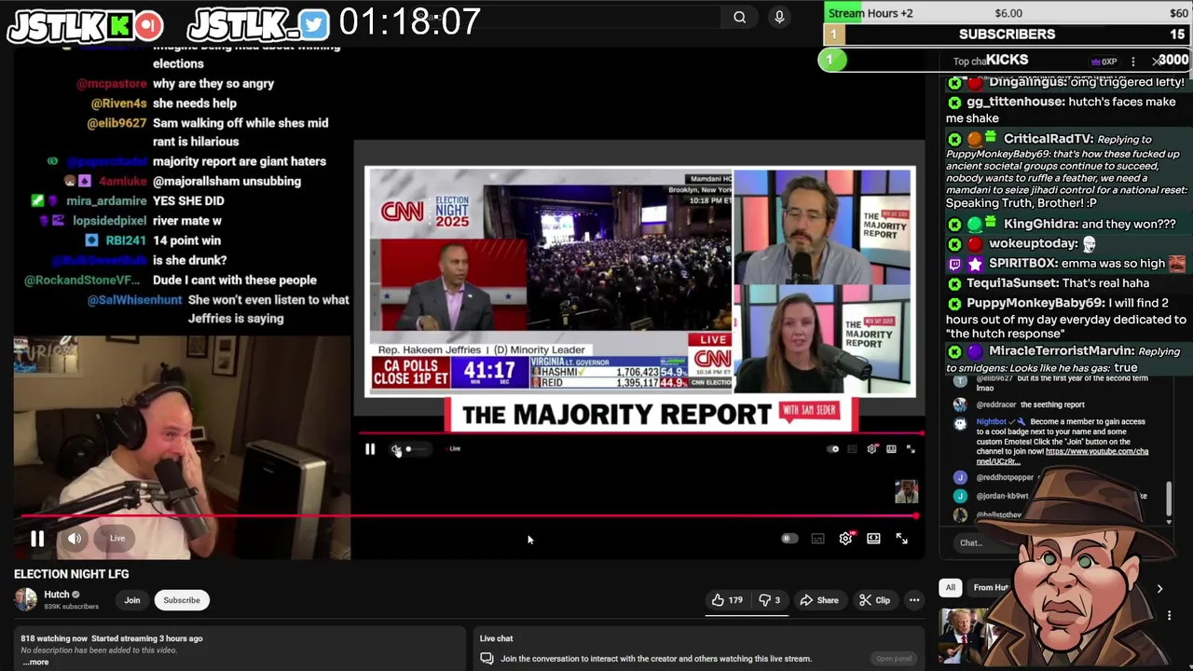Viewport: 1193px width, 671px height.
Task: Mute the embedded video's speaker icon
Action: tap(395, 449)
